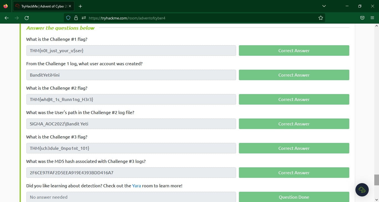The image size is (379, 202).
Task: Click Correct Answer button for user account question
Action: [x=294, y=75]
